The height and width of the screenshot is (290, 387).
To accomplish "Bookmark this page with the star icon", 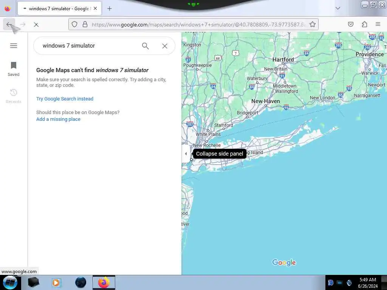I will click(313, 24).
